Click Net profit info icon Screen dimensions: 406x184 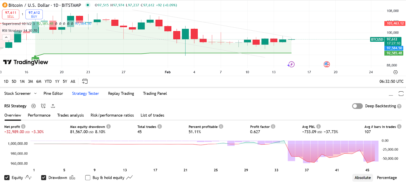point(23,126)
